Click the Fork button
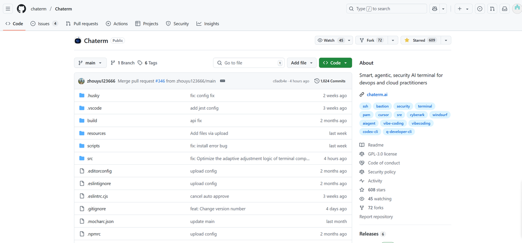The height and width of the screenshot is (243, 522). (x=371, y=40)
